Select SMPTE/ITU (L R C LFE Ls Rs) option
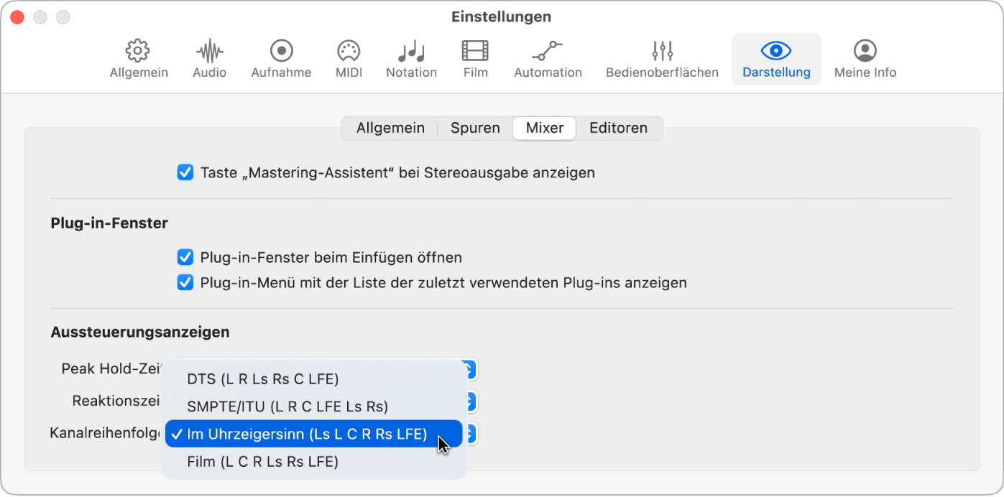Screen dimensions: 1004x497 [x=287, y=406]
